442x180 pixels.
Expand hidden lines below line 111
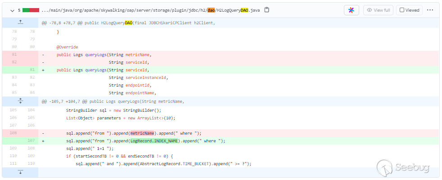click(20, 172)
